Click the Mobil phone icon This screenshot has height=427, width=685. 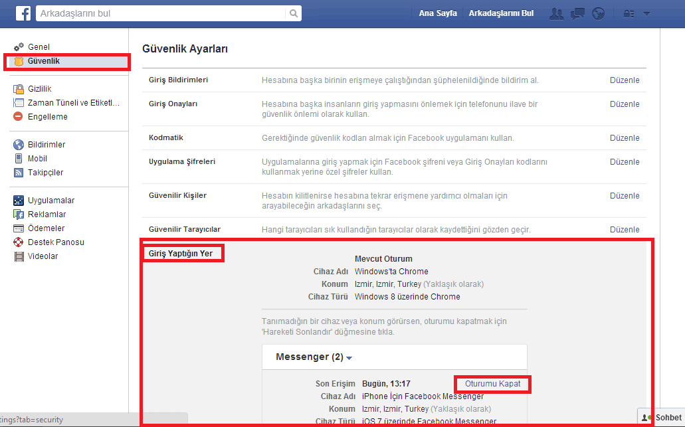pos(19,159)
